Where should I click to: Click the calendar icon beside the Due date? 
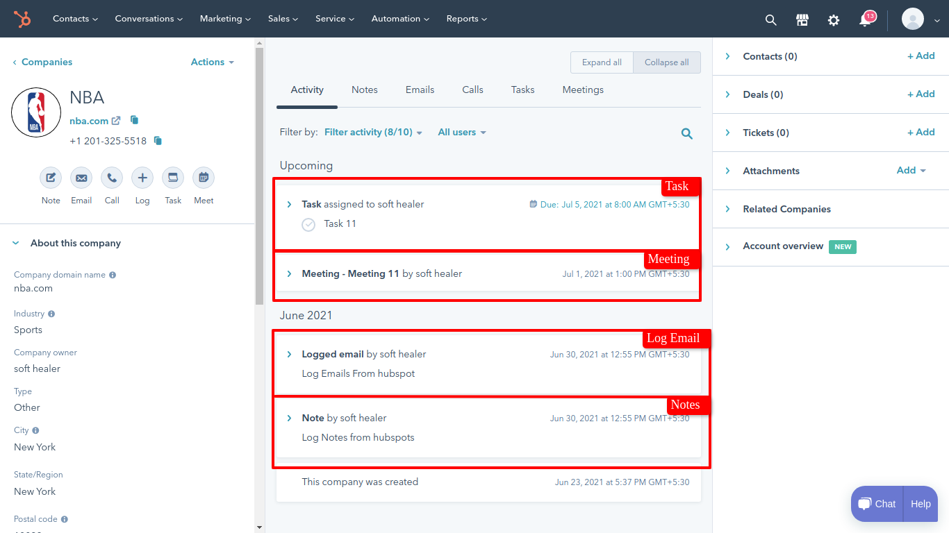(533, 204)
